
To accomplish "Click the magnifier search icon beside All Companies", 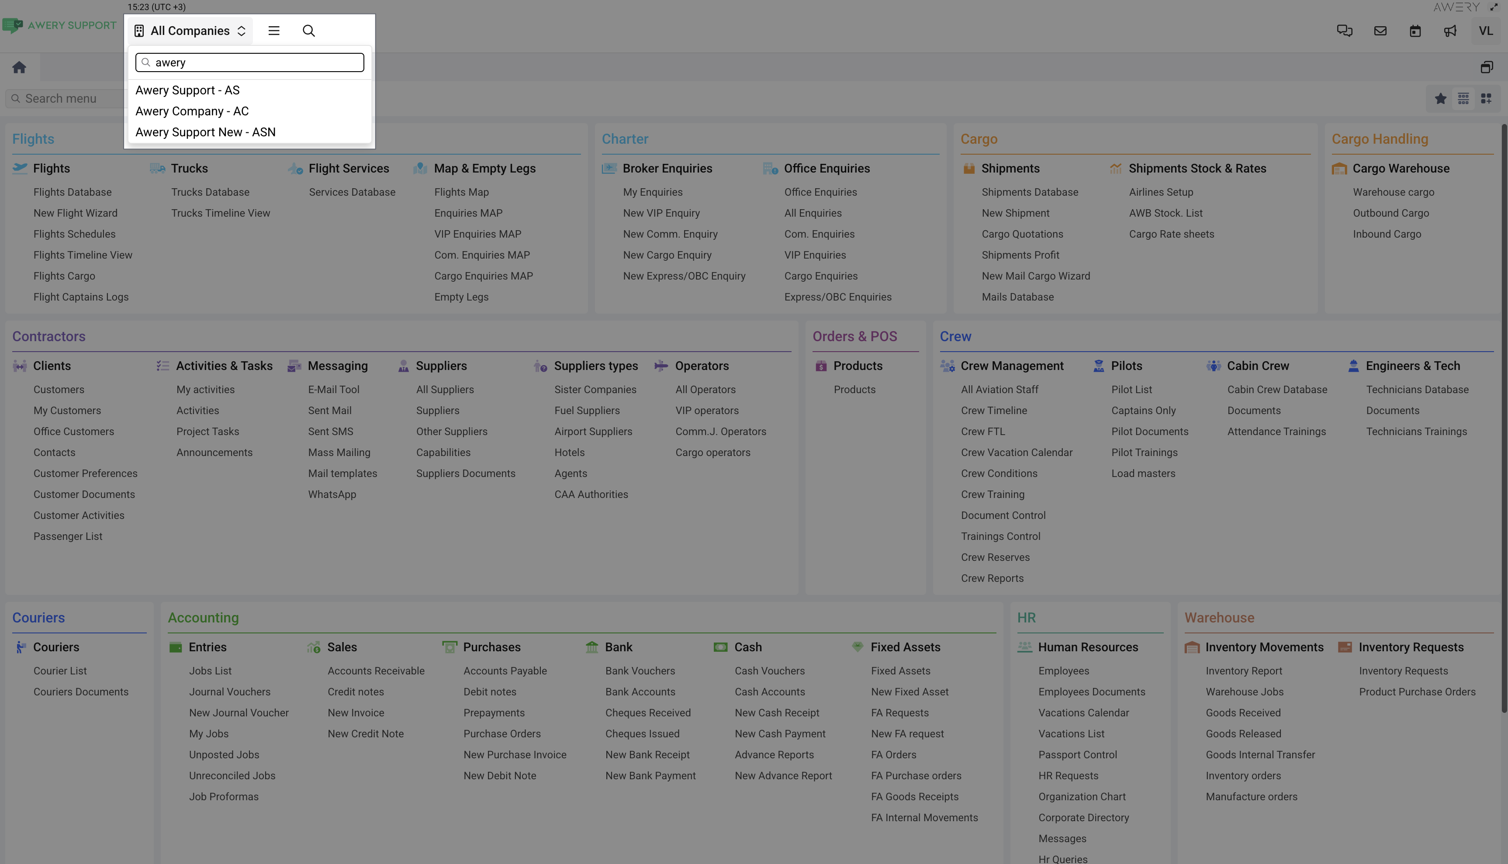I will [308, 31].
